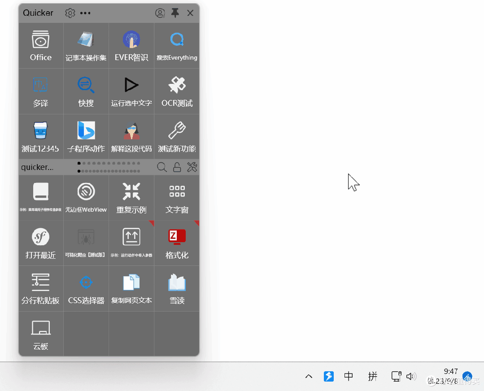Viewport: 484px width, 391px height.
Task: Open Quicker settings via the gear icon
Action: pyautogui.click(x=70, y=13)
